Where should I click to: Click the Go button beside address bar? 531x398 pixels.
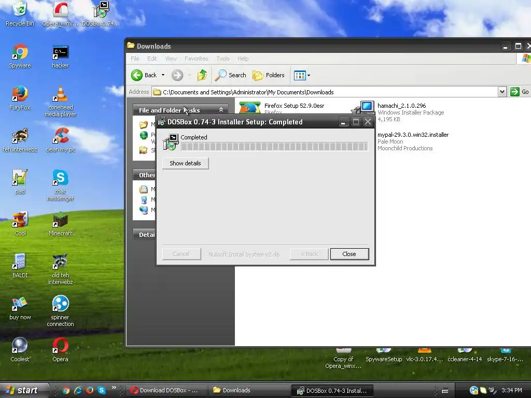(520, 92)
